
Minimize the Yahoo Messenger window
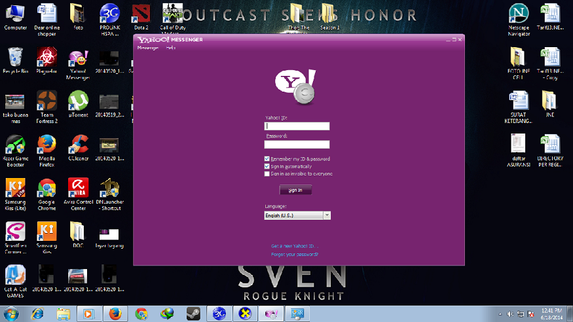[448, 39]
